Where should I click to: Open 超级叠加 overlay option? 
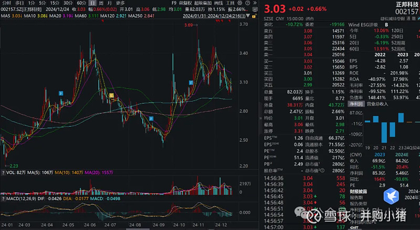pyautogui.click(x=203, y=3)
